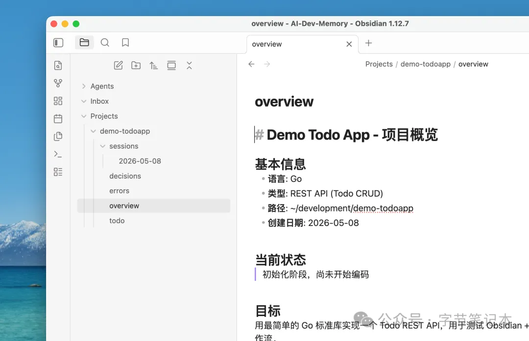Collapse the demo-todoapp folder chevron
This screenshot has width=529, height=341.
[93, 131]
